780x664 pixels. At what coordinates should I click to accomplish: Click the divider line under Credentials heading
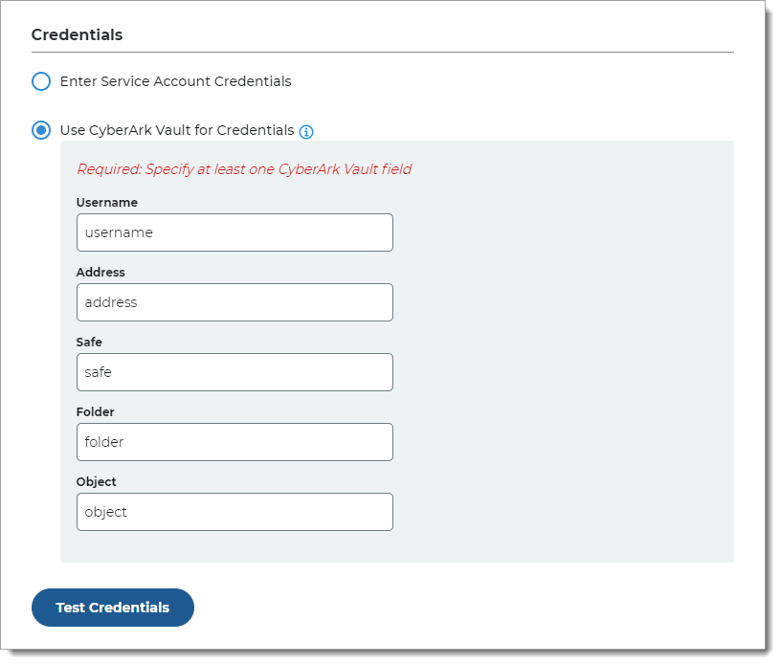[x=383, y=52]
